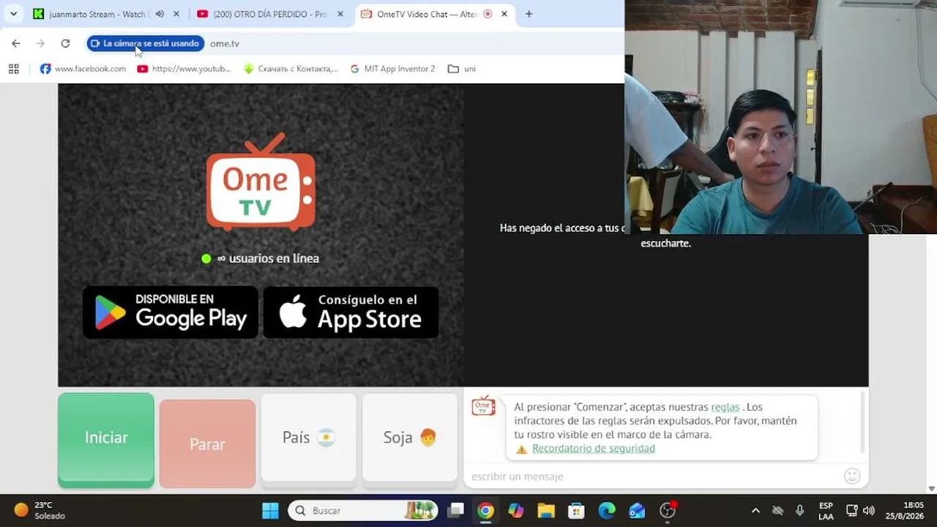This screenshot has height=527, width=937.
Task: Open OBS Studio from the taskbar
Action: (668, 511)
